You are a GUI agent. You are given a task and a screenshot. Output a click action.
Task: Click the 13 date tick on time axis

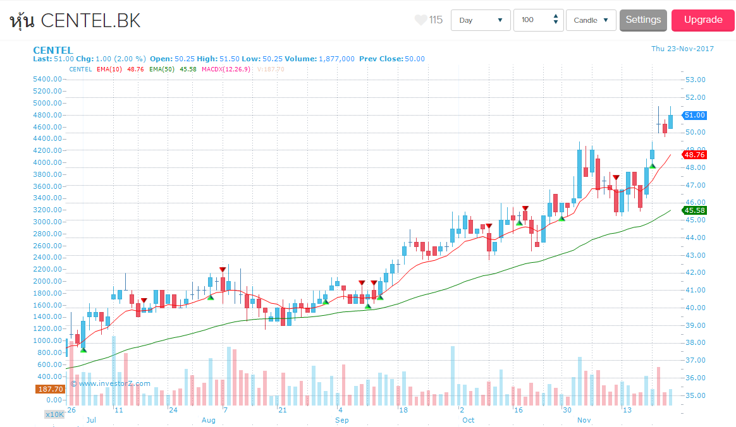coord(627,410)
